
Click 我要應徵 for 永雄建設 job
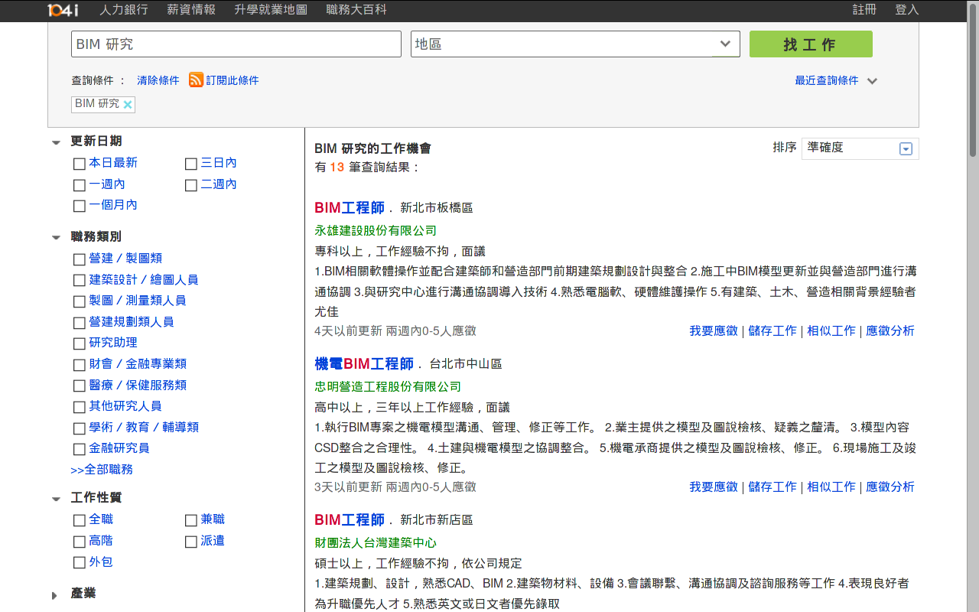[714, 330]
